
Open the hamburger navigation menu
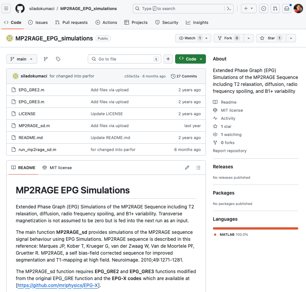coord(7,8)
